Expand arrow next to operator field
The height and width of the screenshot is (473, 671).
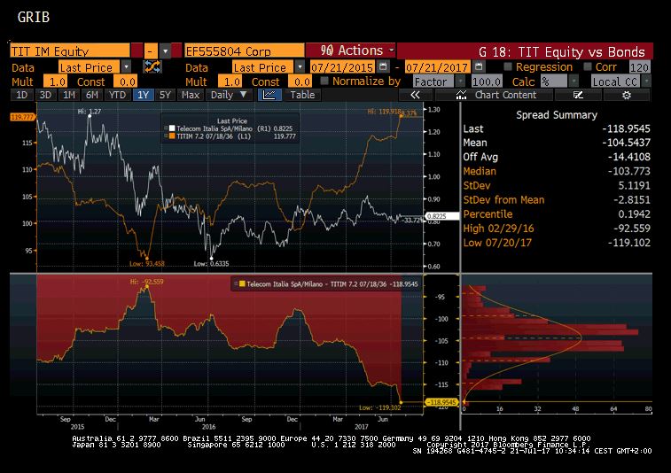pyautogui.click(x=166, y=50)
